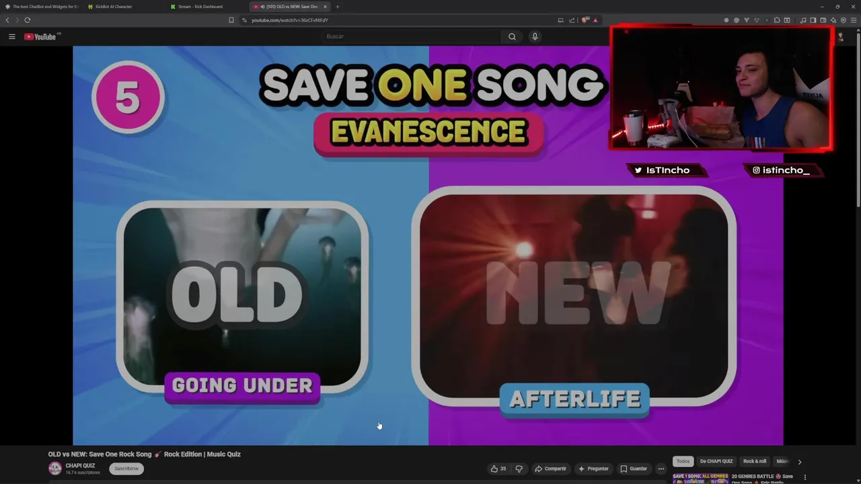Click the Compartir share button
Image resolution: width=861 pixels, height=484 pixels.
pyautogui.click(x=550, y=469)
